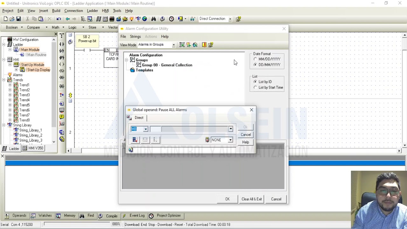The width and height of the screenshot is (407, 229).
Task: Click the trends icon beside Trends node
Action: [10, 80]
